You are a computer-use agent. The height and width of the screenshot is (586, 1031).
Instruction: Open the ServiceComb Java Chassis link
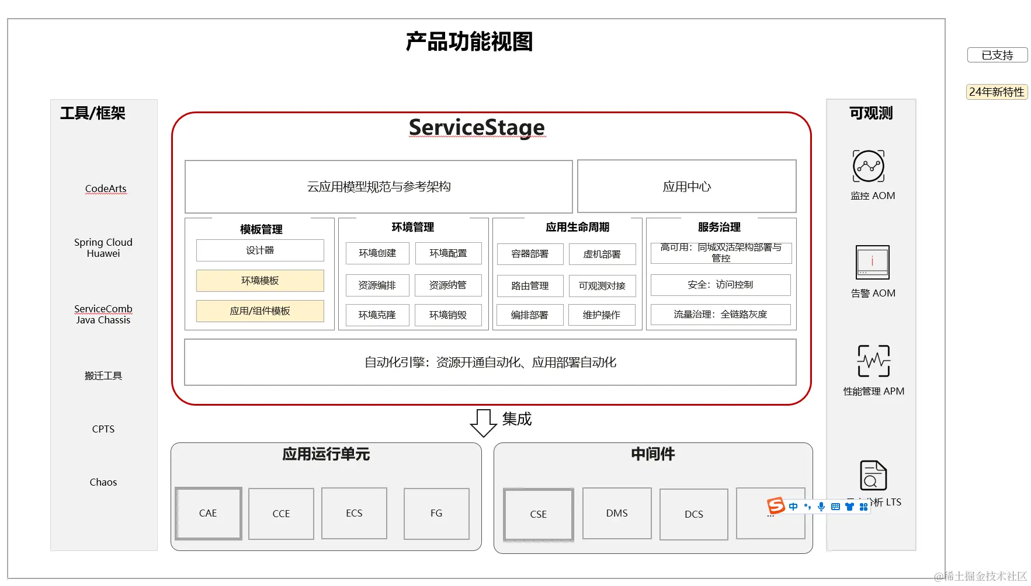[x=103, y=314]
